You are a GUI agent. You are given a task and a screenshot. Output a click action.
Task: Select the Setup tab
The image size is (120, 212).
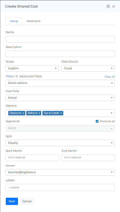pyautogui.click(x=14, y=21)
